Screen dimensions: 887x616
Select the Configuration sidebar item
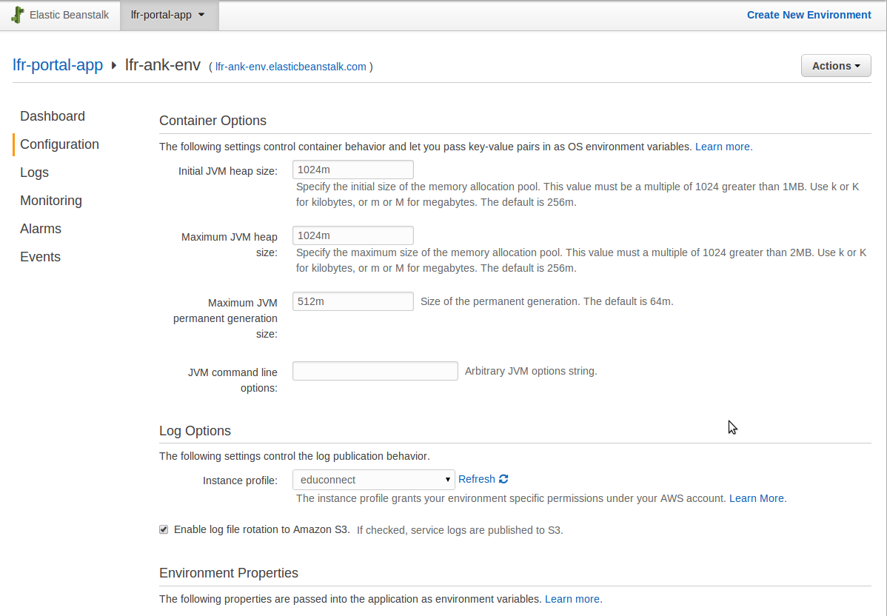(59, 144)
